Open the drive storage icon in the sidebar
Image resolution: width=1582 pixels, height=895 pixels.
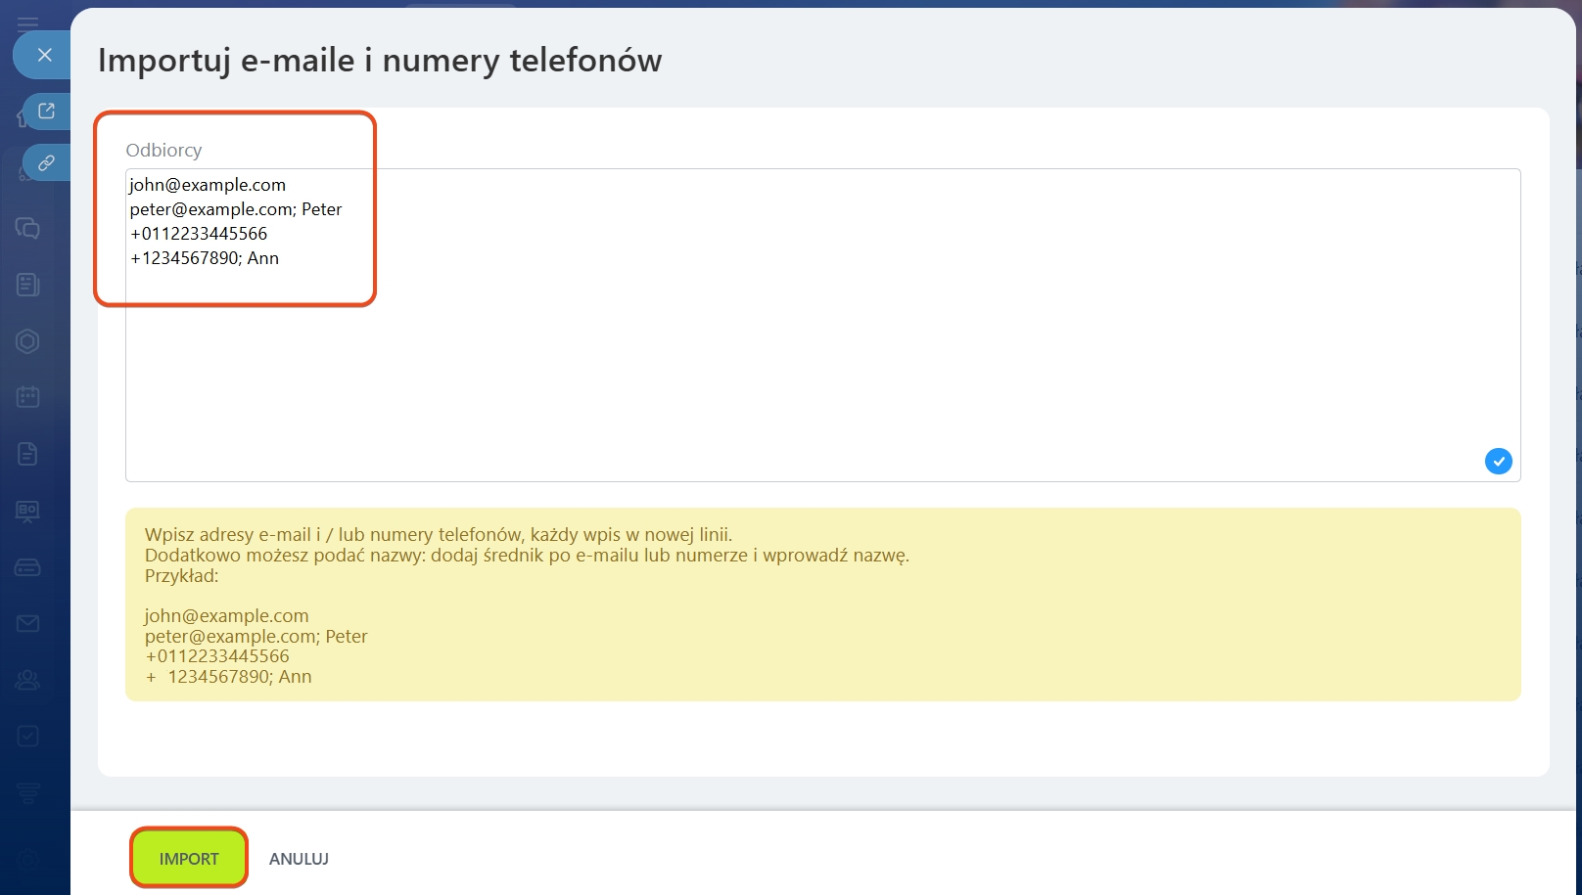[x=27, y=567]
